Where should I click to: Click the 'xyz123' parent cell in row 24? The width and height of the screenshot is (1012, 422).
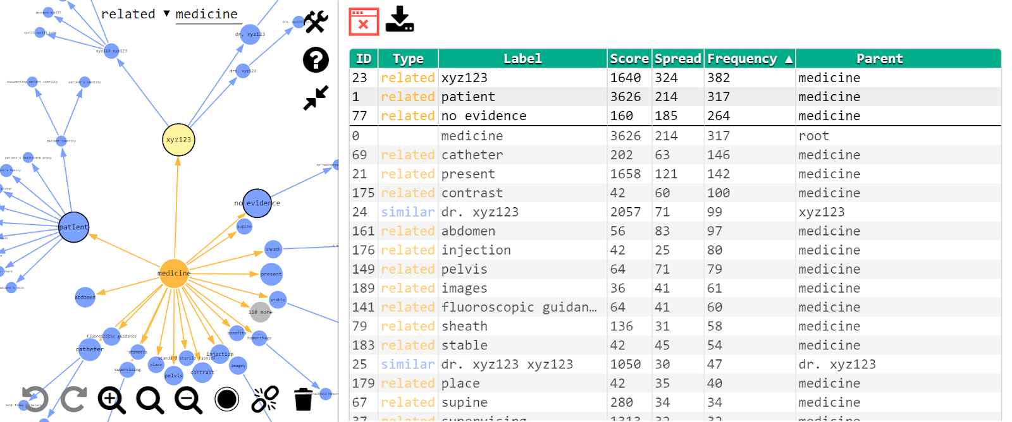click(821, 212)
